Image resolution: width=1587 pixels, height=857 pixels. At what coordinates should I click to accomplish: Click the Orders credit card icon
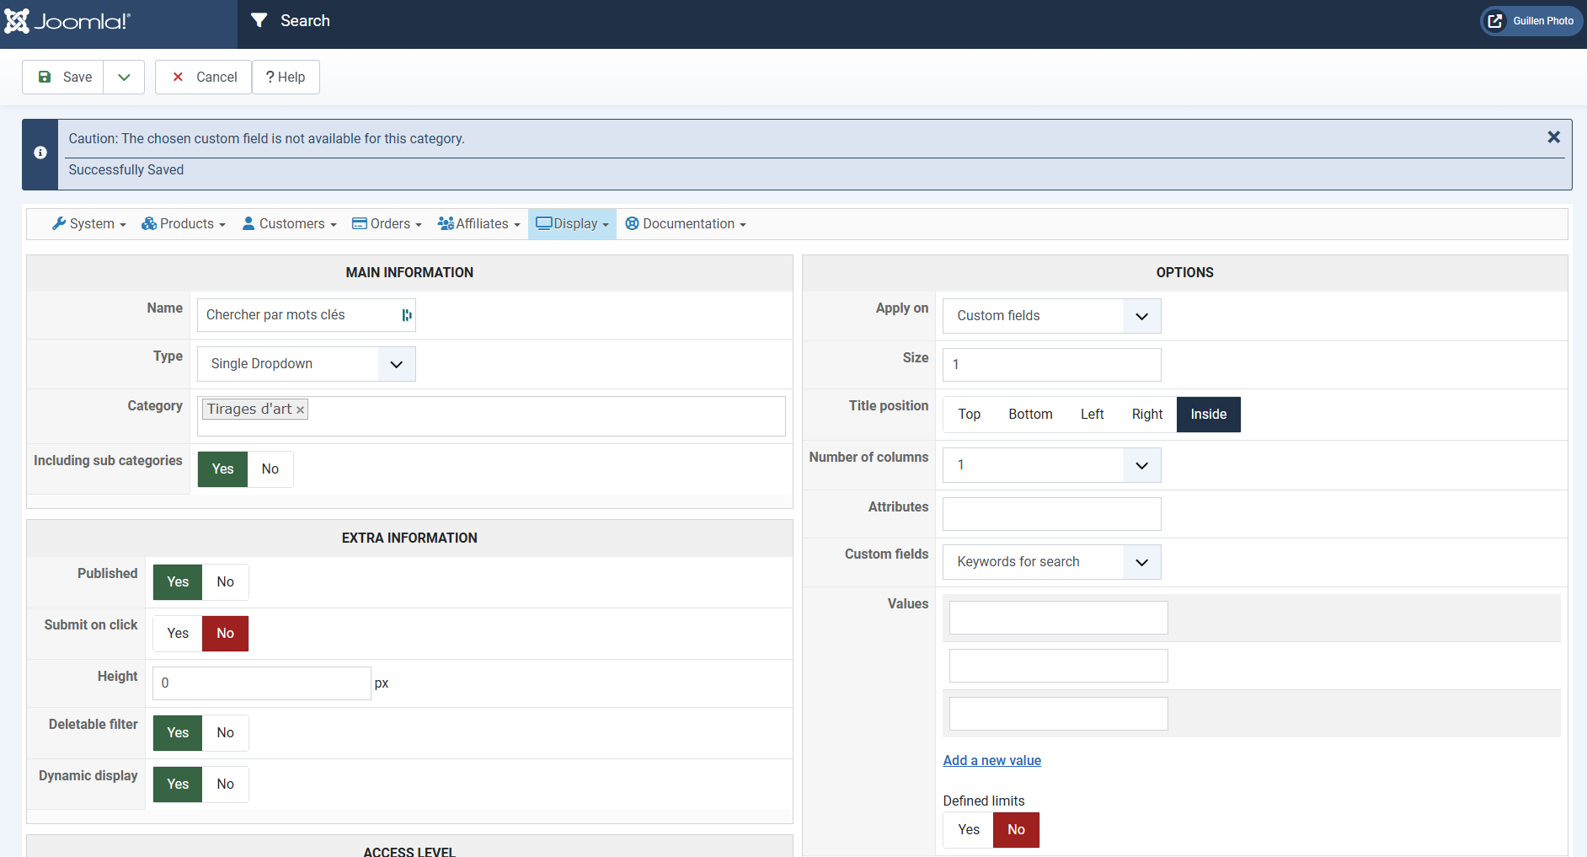(360, 223)
